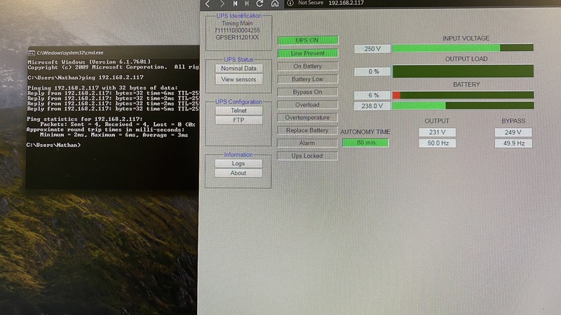Click the cmd.exe window title bar
This screenshot has height=315, width=561.
(x=114, y=52)
